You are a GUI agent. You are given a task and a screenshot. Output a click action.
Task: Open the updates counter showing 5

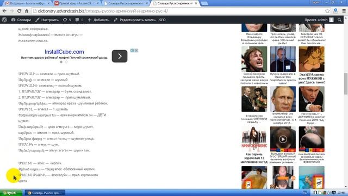(67, 20)
